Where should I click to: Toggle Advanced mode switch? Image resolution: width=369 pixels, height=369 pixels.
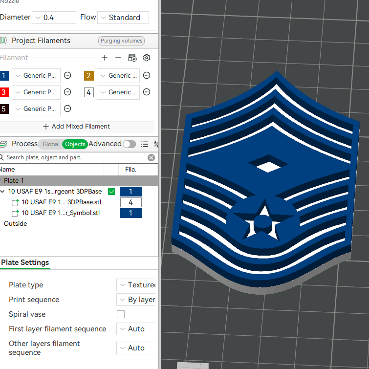129,144
